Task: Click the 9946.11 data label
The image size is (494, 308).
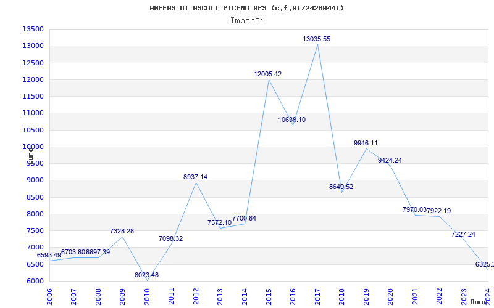Action: [366, 144]
